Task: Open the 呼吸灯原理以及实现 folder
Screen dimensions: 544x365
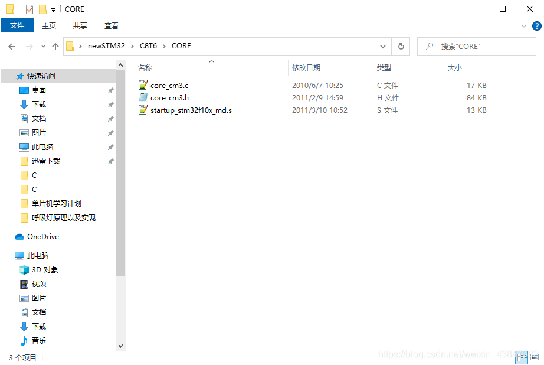Action: coord(64,218)
